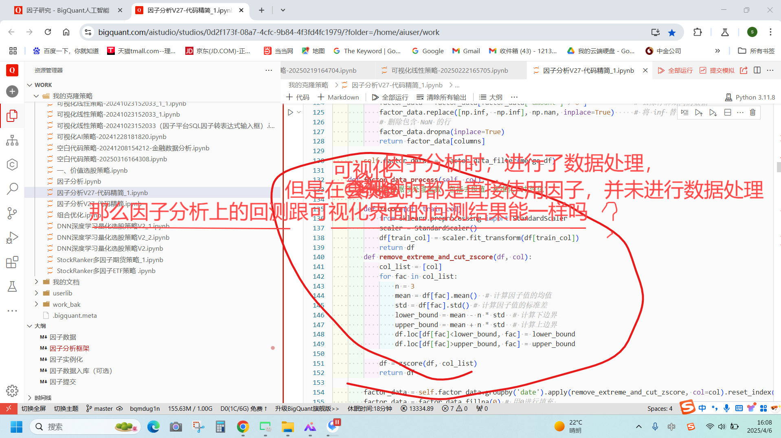Switch to 因子研究 browser tab
This screenshot has height=438, width=781.
[x=67, y=10]
